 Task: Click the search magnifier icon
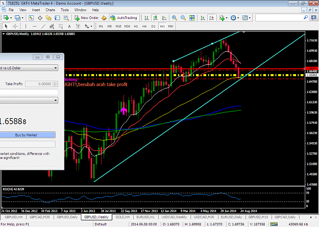[306, 18]
